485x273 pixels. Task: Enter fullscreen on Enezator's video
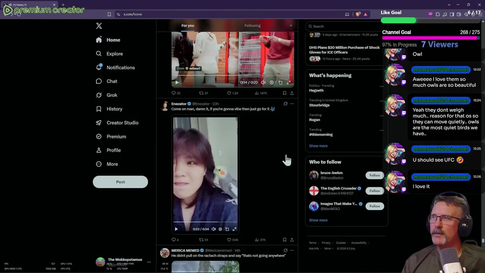pos(235,229)
